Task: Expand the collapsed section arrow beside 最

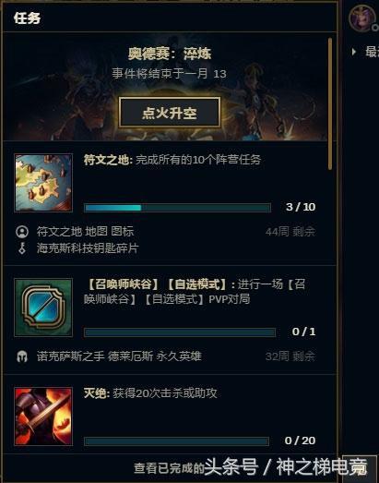Action: 354,52
